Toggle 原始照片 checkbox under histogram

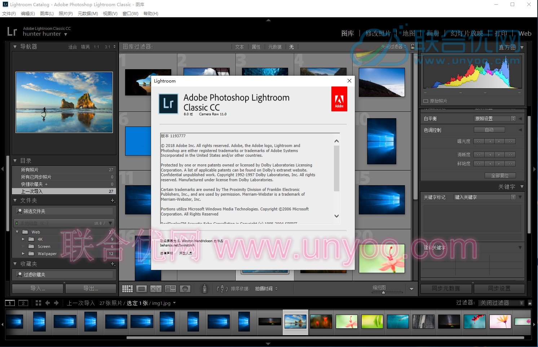point(425,101)
